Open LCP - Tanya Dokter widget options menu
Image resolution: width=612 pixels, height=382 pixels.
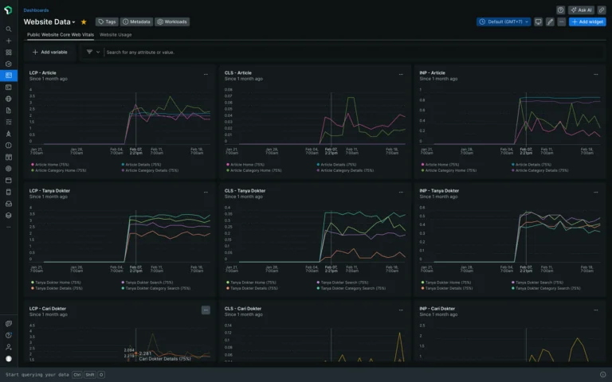click(206, 192)
